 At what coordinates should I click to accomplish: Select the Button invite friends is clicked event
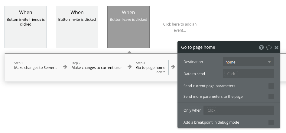click(26, 27)
